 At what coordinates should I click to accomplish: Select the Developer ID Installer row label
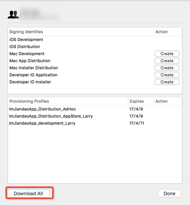click(30, 82)
